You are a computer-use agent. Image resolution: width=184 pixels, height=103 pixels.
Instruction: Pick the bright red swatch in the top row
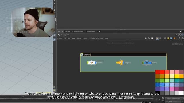(162, 72)
